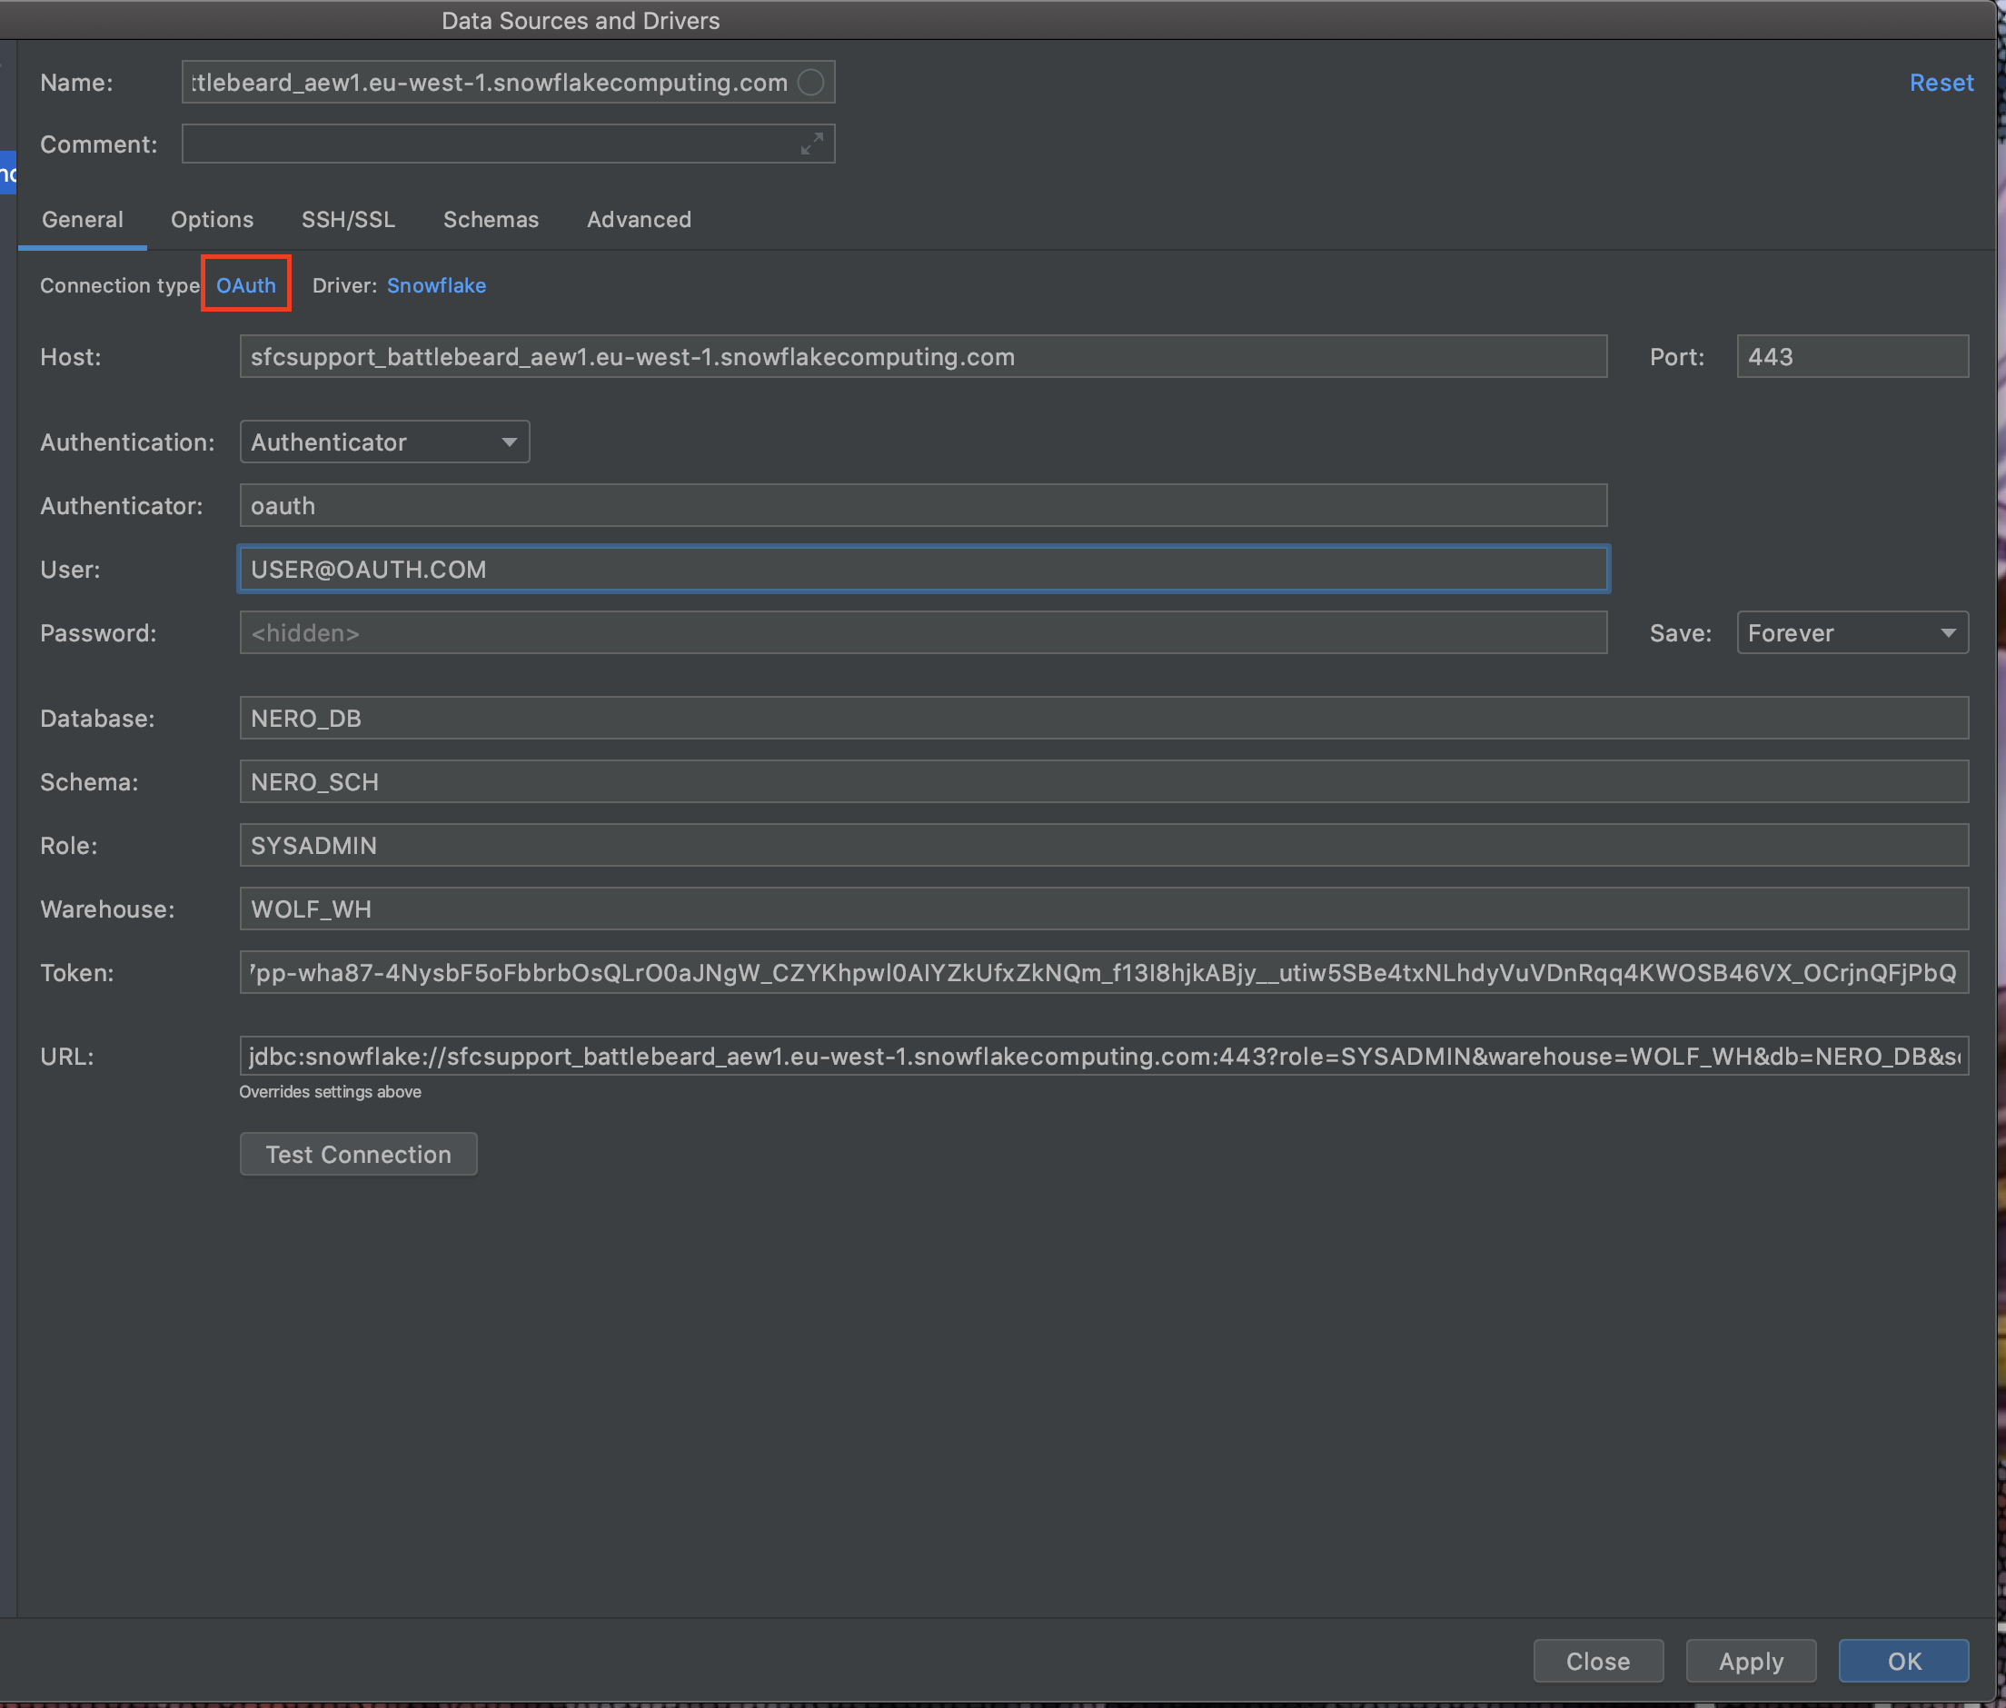The height and width of the screenshot is (1708, 2006).
Task: Click the Test Connection button
Action: click(x=357, y=1153)
